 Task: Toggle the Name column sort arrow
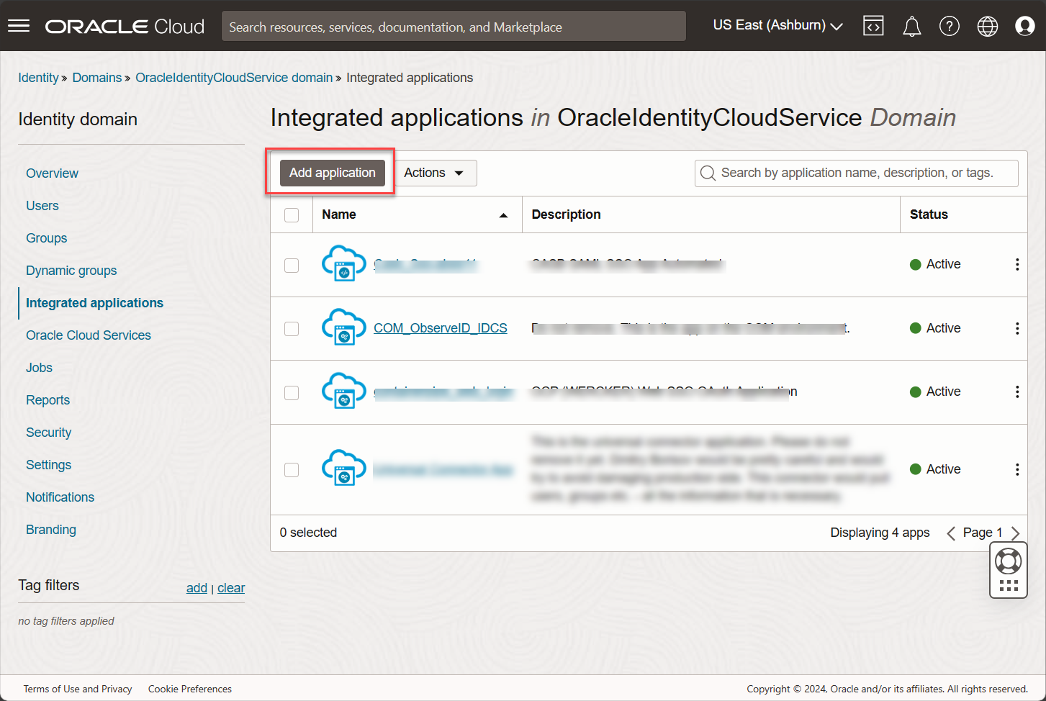coord(503,214)
